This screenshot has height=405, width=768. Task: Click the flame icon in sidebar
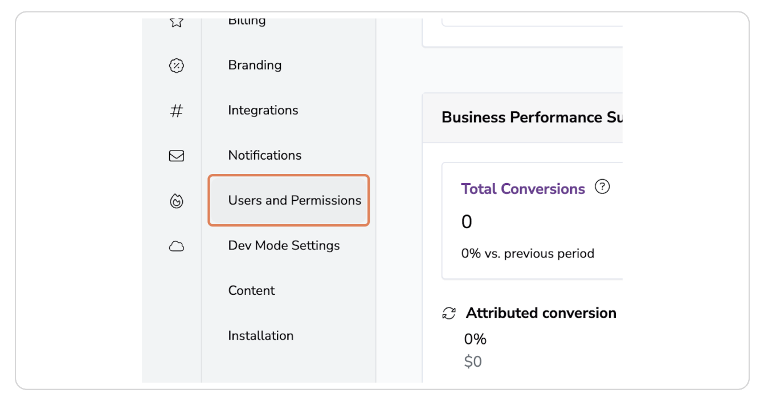(x=177, y=201)
